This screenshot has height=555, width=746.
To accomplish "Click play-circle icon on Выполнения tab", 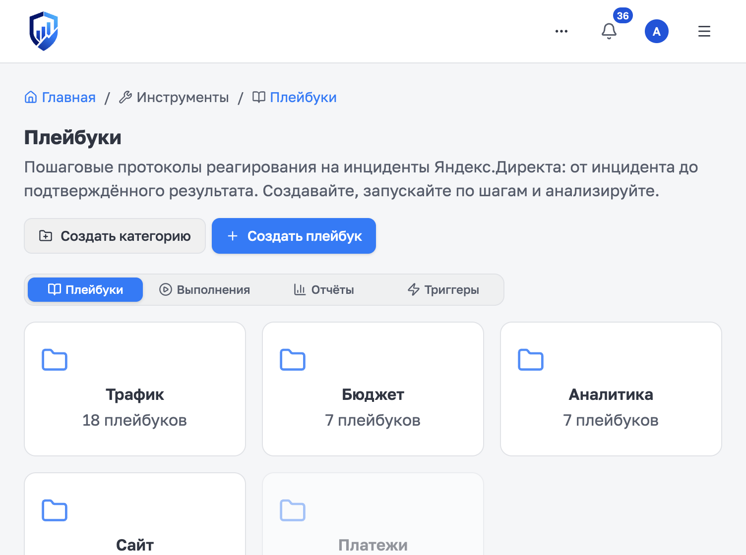I will coord(165,289).
